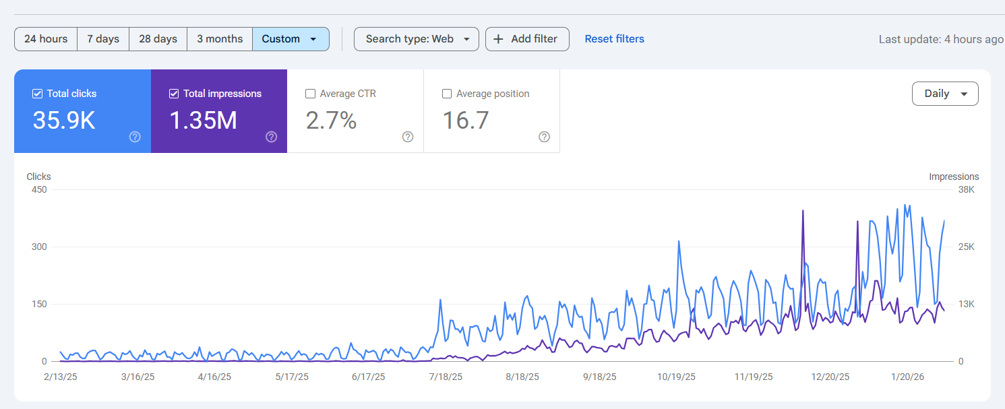Open the Daily granularity dropdown
The width and height of the screenshot is (1005, 409).
click(x=944, y=94)
